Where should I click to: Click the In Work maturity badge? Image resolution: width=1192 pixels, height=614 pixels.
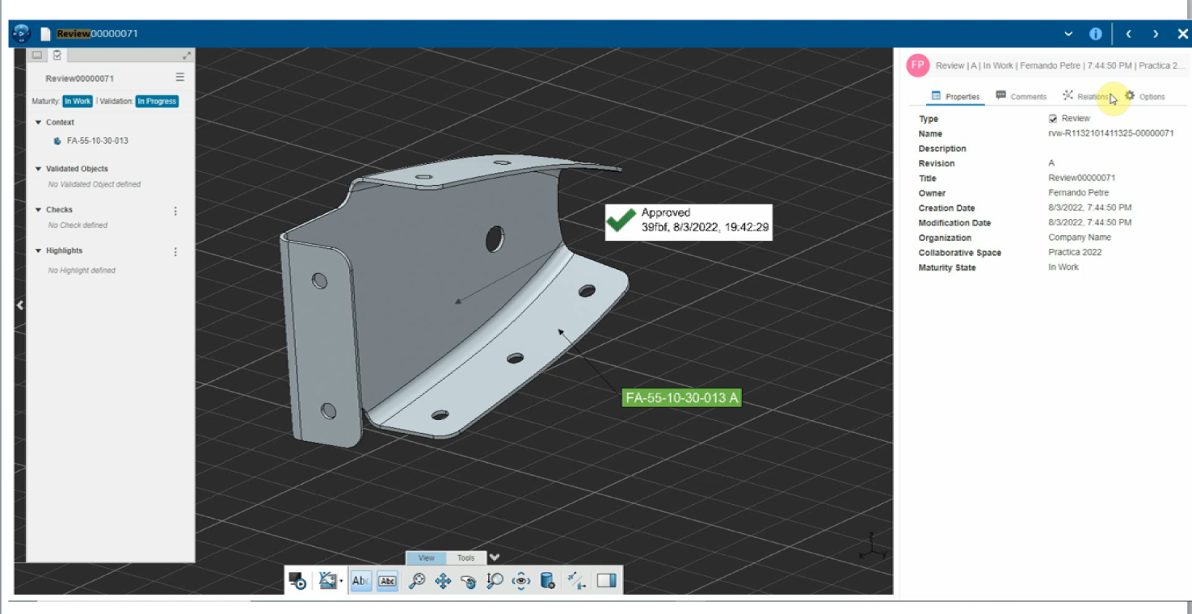pos(78,102)
